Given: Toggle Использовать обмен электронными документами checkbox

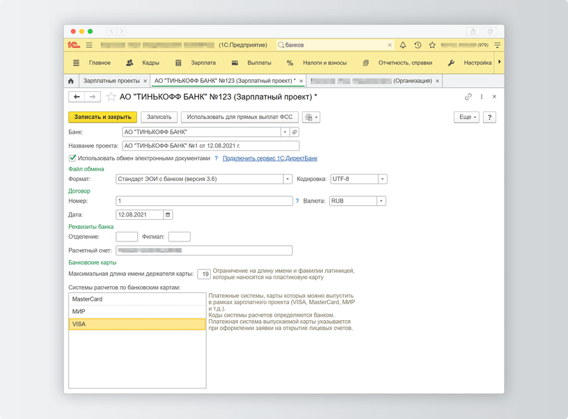Looking at the screenshot, I should click(x=72, y=158).
